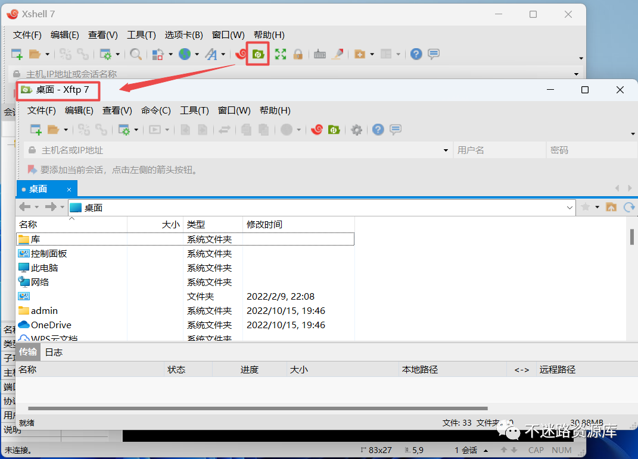Sort file list by 类型 column header

click(x=213, y=224)
